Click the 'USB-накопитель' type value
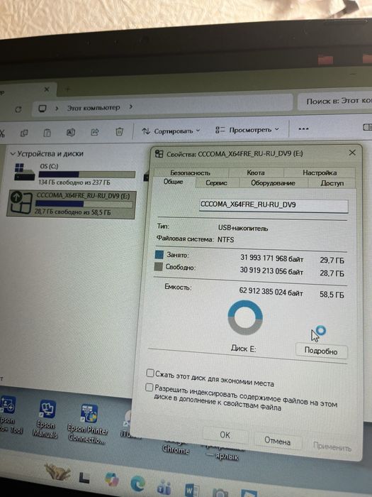Image resolution: width=372 pixels, height=497 pixels. (x=243, y=228)
